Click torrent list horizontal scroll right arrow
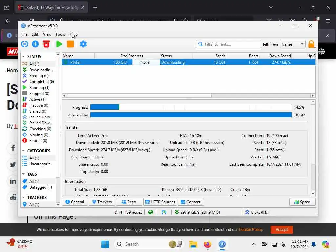This screenshot has height=252, width=336. click(x=313, y=95)
